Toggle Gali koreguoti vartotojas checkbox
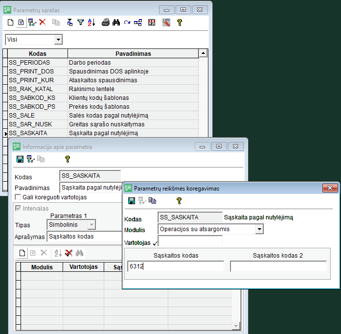 coord(18,197)
